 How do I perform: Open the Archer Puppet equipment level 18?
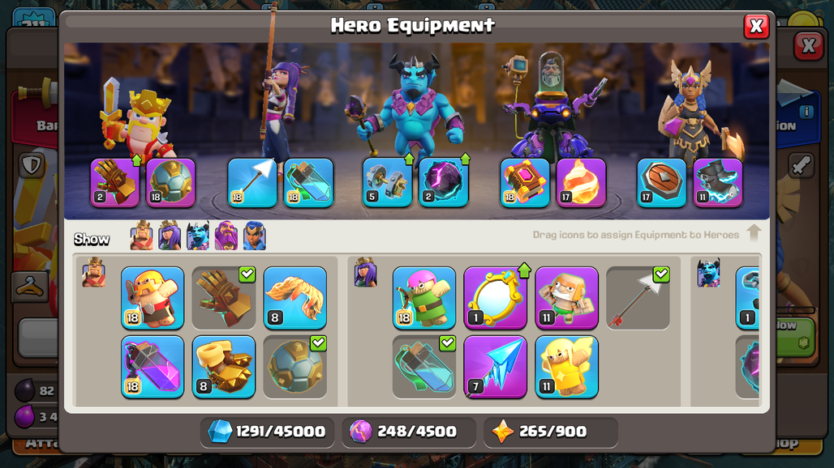(x=424, y=298)
